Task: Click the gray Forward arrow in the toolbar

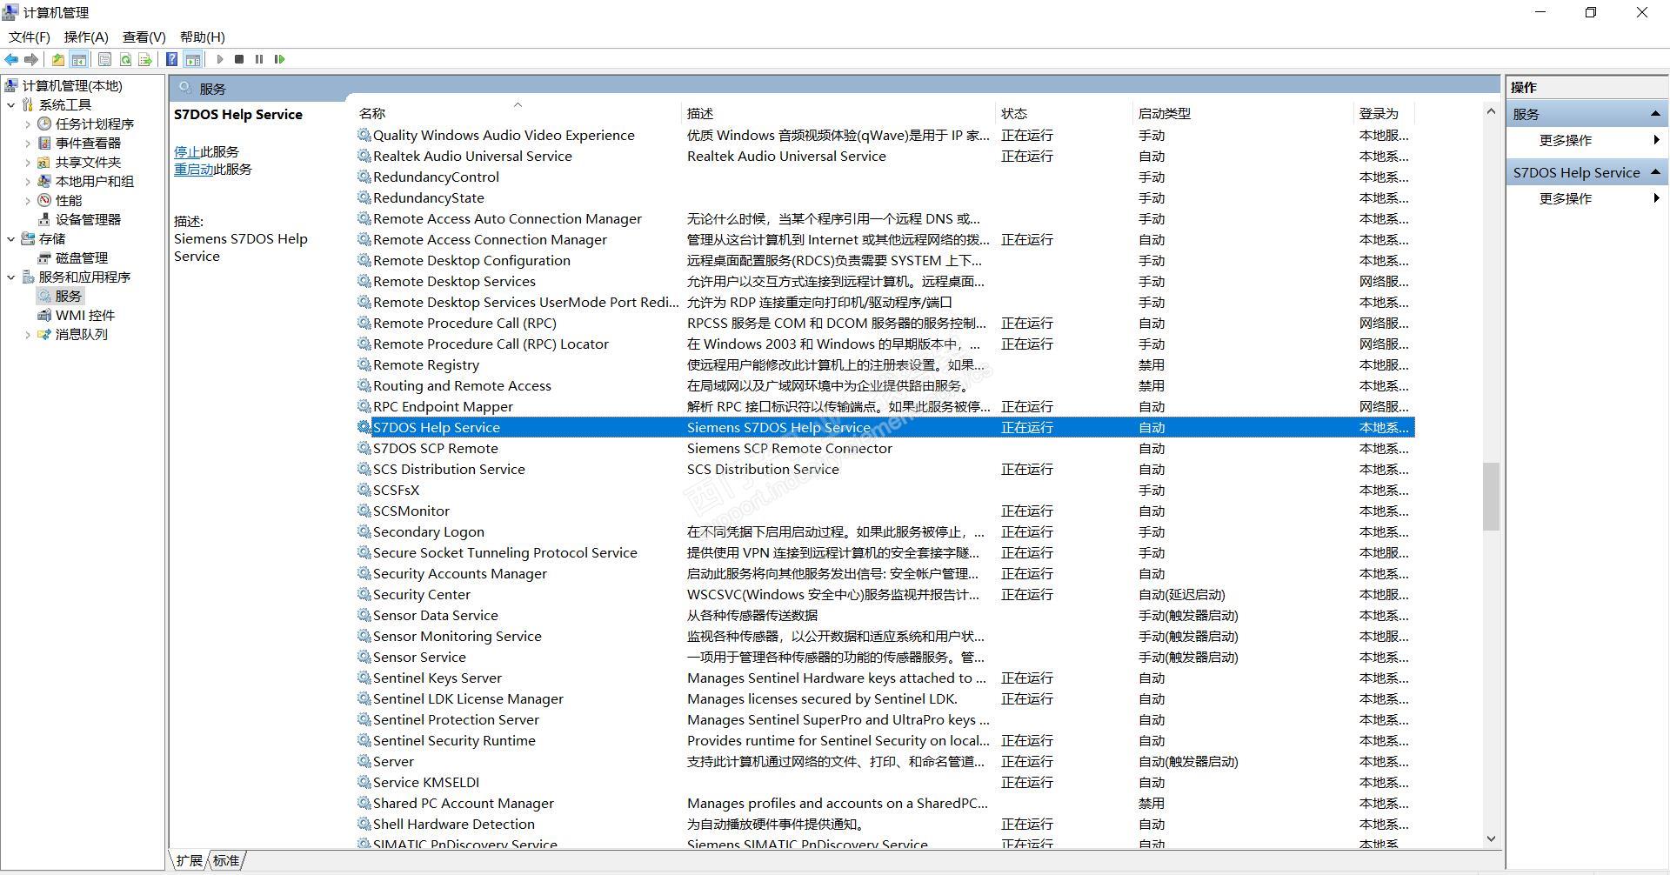Action: (x=31, y=59)
